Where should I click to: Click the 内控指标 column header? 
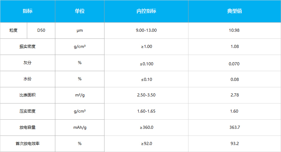[x=146, y=11]
